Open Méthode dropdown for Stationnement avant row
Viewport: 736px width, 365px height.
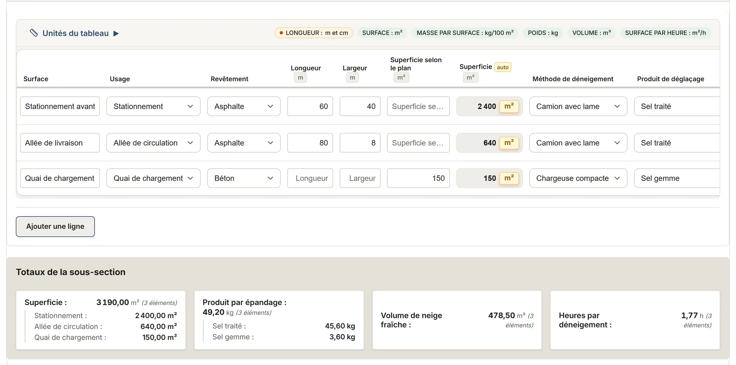coord(578,106)
